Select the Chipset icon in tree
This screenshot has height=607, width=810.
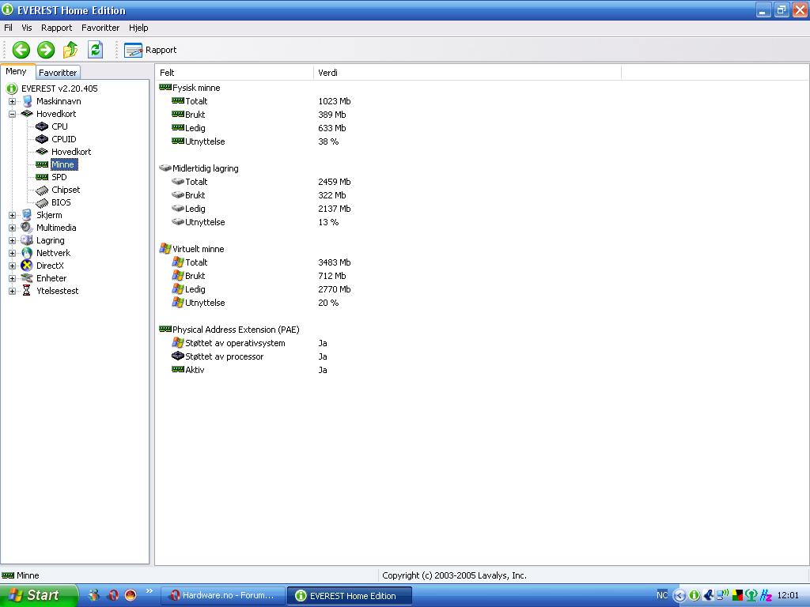coord(42,190)
